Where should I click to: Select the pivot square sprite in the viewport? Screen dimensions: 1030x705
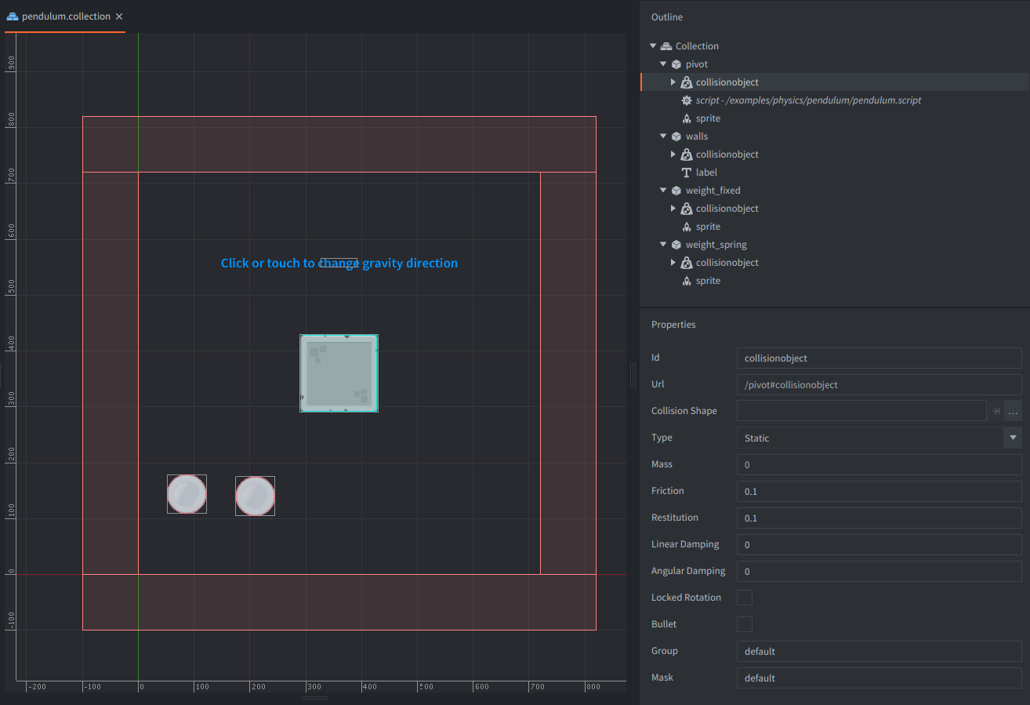pyautogui.click(x=339, y=373)
